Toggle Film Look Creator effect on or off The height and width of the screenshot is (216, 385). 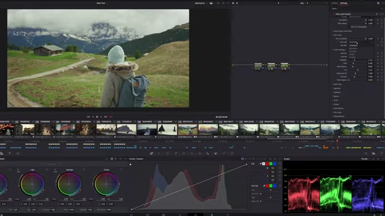(333, 14)
